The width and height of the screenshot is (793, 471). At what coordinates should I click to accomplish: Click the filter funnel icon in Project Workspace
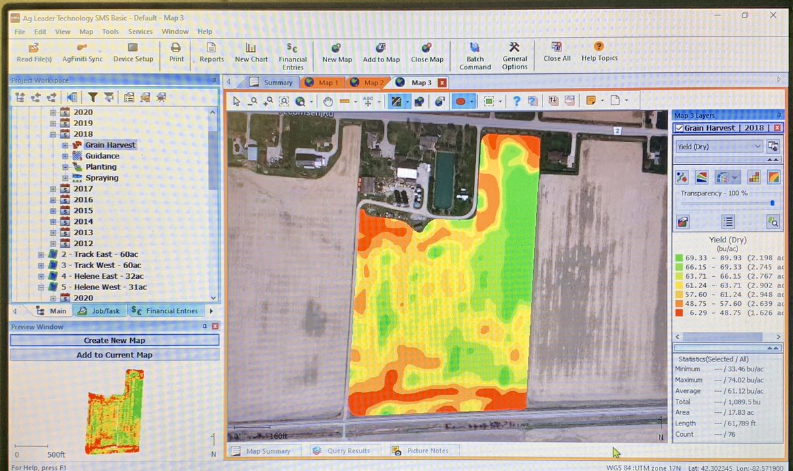[93, 97]
